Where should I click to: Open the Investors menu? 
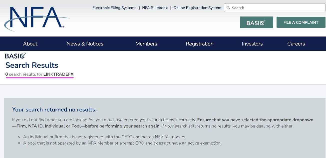[252, 44]
